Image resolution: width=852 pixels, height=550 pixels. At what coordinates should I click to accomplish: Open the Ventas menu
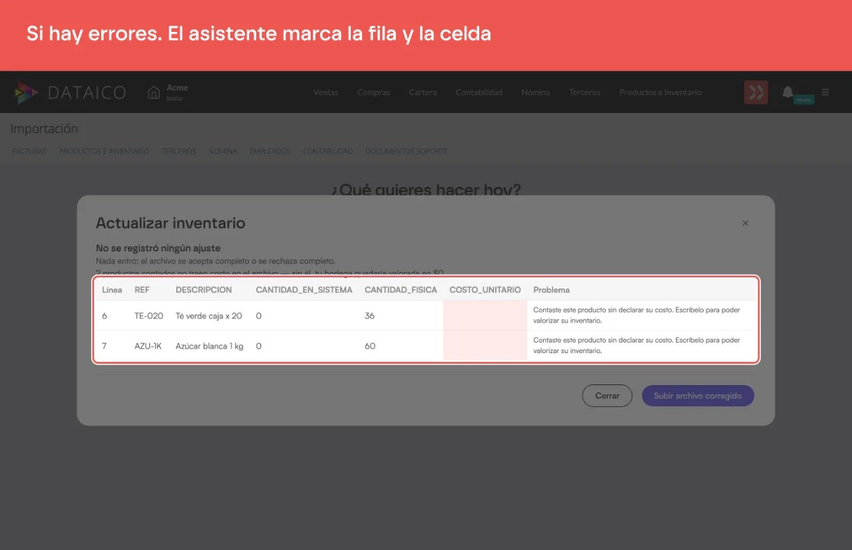click(x=326, y=92)
